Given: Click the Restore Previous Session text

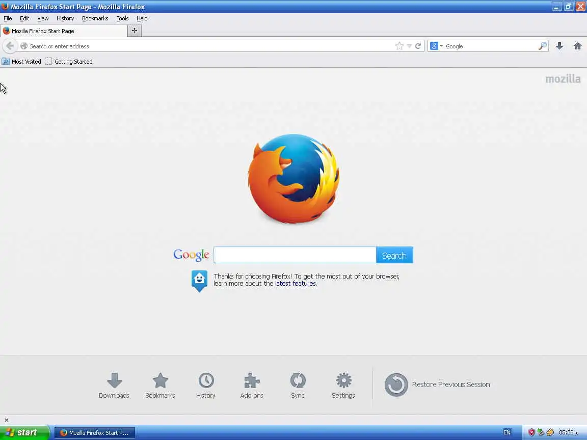Looking at the screenshot, I should [451, 384].
